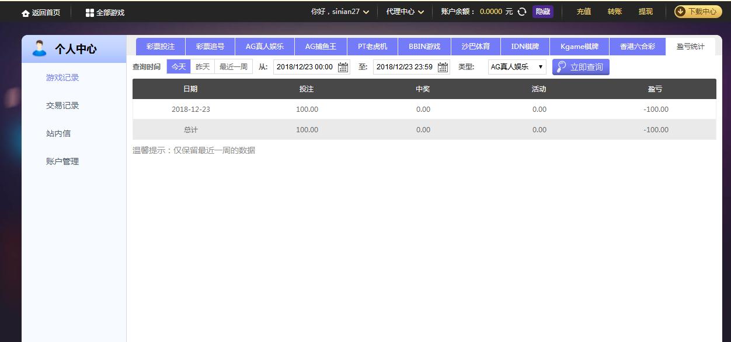Switch to the 彩票投注 tab

(x=161, y=47)
